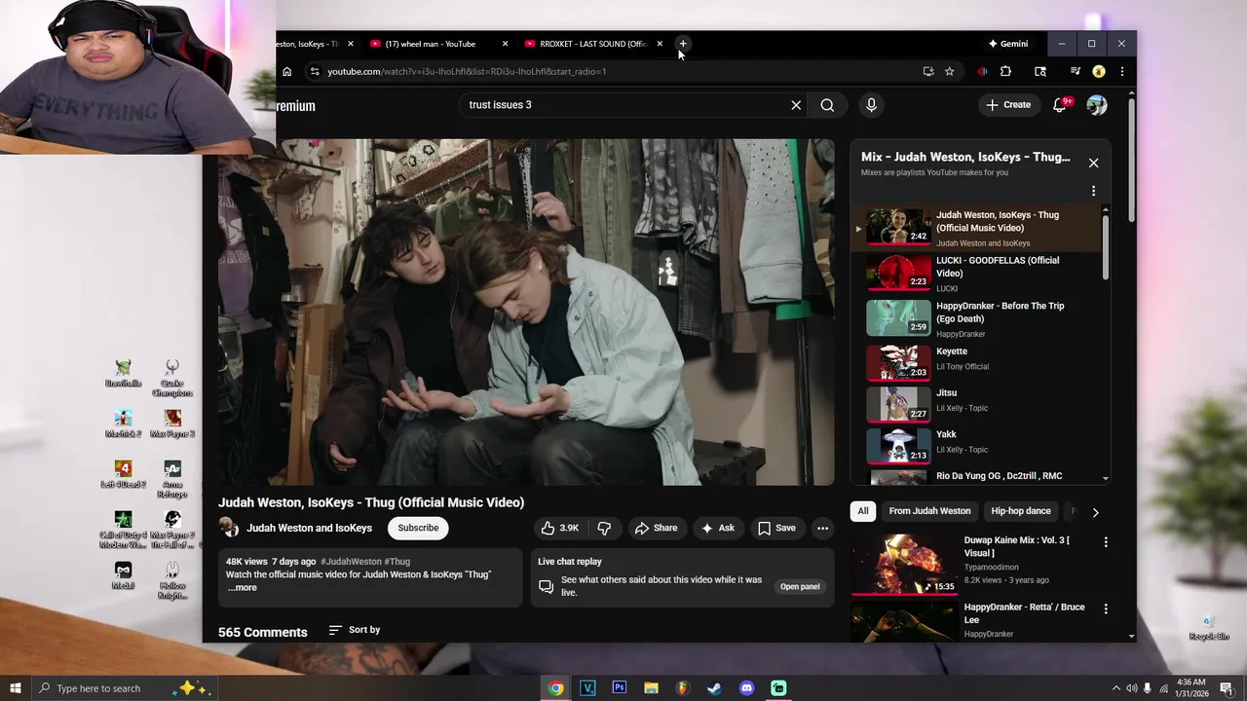Open File Explorer from the taskbar

pyautogui.click(x=651, y=688)
